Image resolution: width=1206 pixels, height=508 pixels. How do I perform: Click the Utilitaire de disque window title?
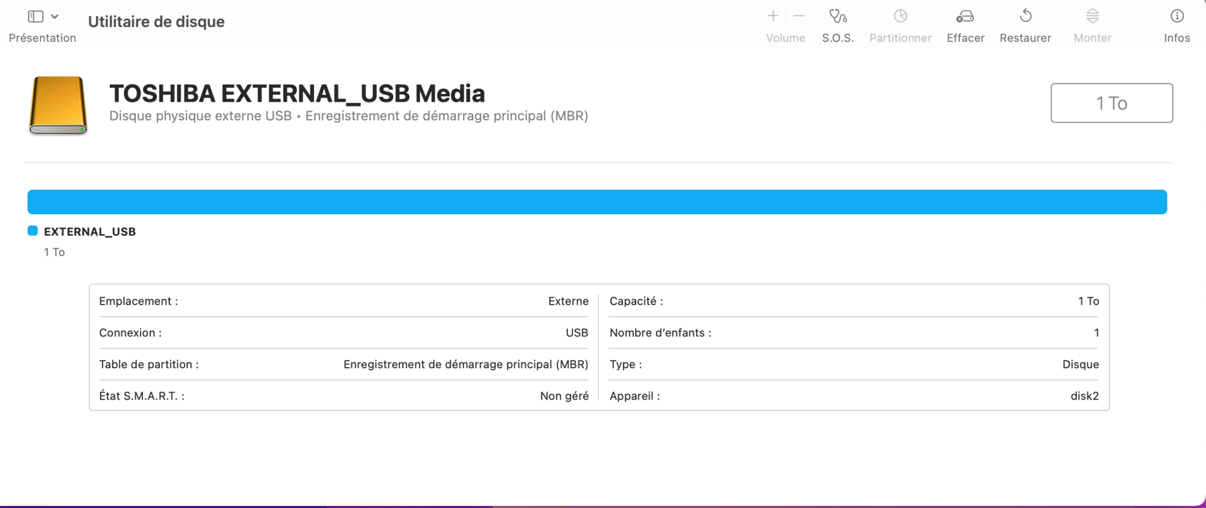point(156,22)
